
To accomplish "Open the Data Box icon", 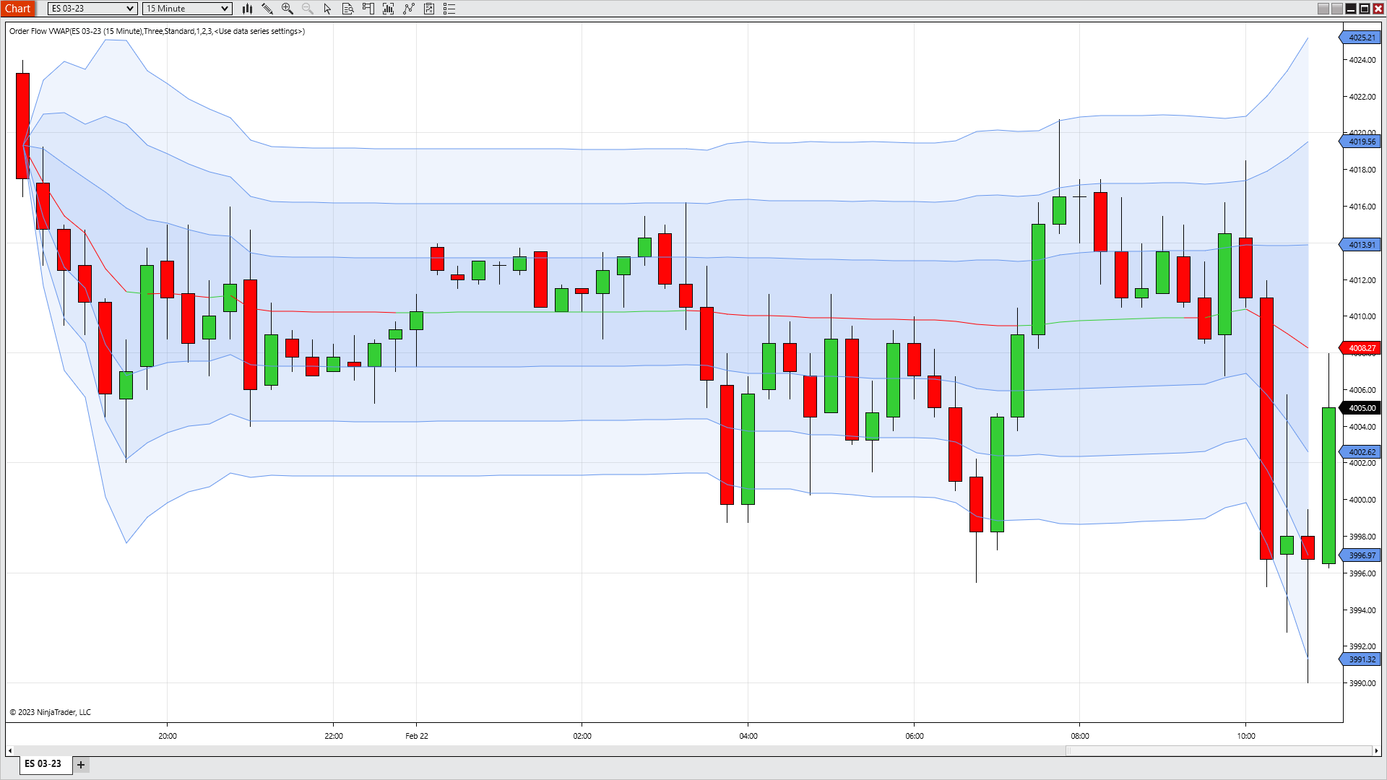I will pos(347,9).
